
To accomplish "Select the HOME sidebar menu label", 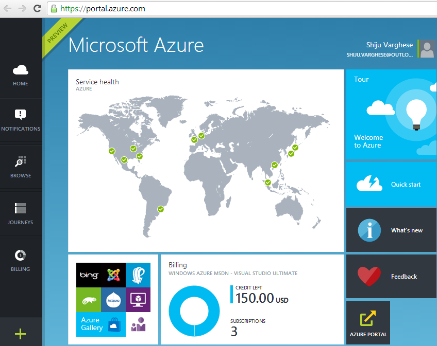I will pyautogui.click(x=20, y=84).
